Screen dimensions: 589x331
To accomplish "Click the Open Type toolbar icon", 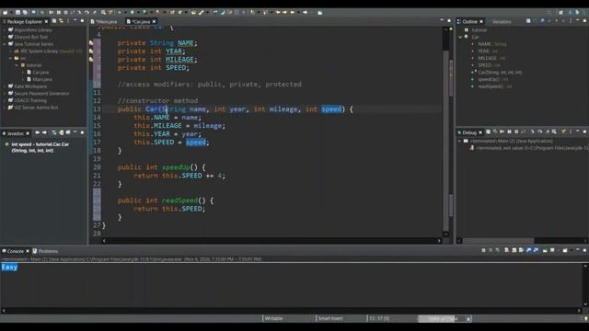I will (x=193, y=12).
